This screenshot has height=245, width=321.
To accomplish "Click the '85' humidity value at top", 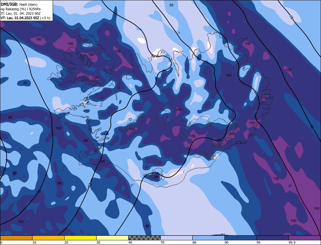I will tap(171, 5).
